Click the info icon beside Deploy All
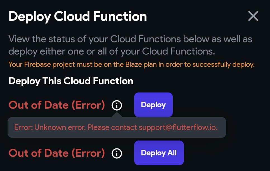270x171 pixels. [x=117, y=153]
